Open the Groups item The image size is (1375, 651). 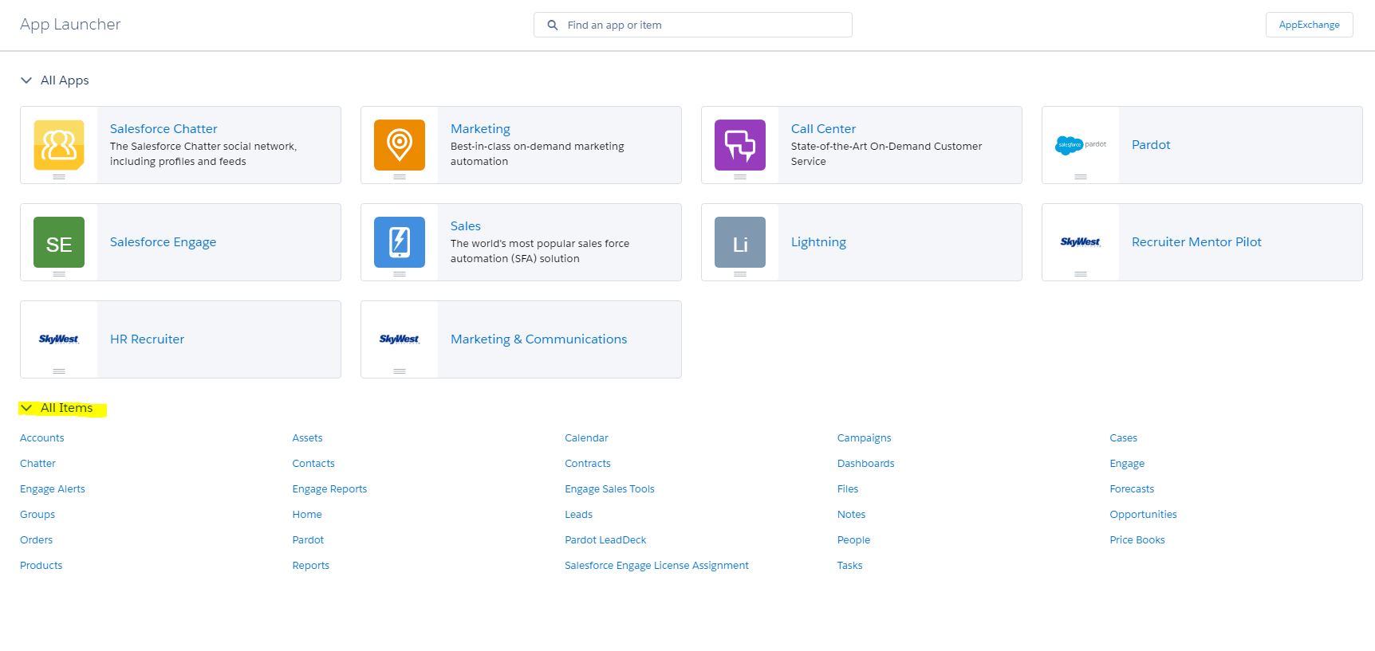(37, 515)
